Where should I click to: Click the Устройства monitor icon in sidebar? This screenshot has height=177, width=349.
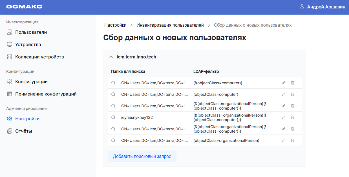pos(9,44)
